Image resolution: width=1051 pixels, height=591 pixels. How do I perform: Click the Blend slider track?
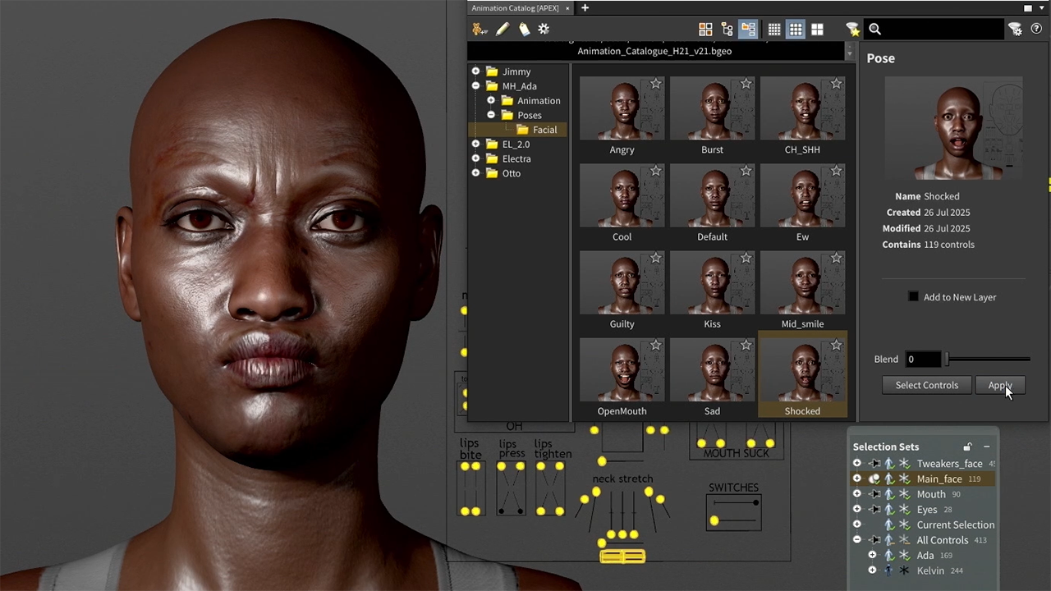click(x=988, y=360)
